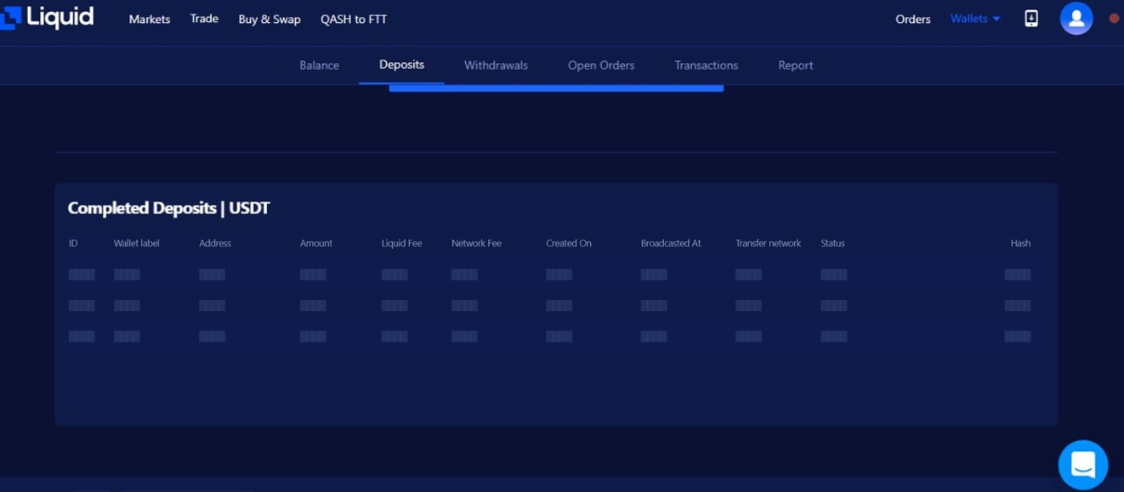This screenshot has width=1124, height=492.
Task: Click the Orders link
Action: [x=912, y=19]
